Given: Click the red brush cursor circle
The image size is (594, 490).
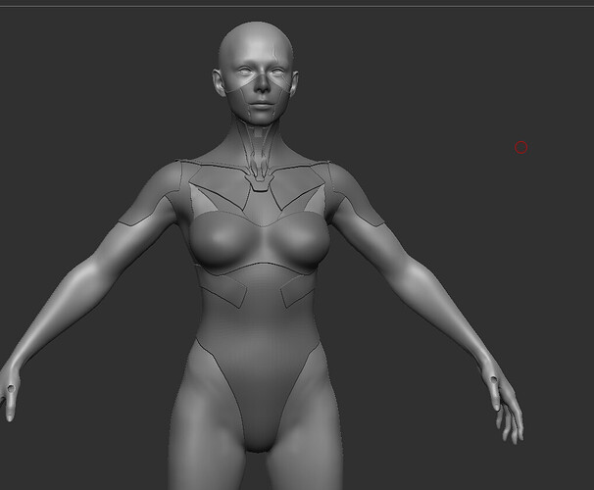Looking at the screenshot, I should click(x=521, y=148).
